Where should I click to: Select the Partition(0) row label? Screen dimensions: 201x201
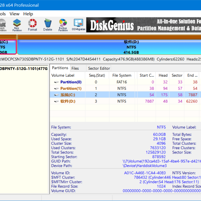tap(71, 82)
